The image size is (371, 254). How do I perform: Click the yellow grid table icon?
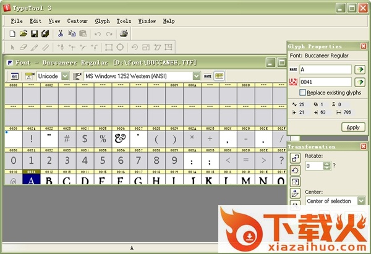click(219, 76)
